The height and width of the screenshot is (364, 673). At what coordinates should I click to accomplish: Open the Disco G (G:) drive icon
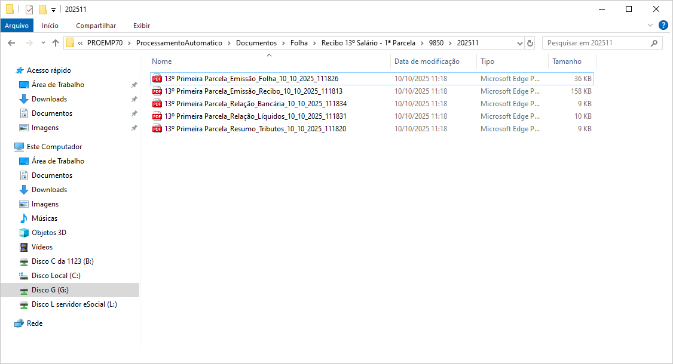tap(24, 290)
